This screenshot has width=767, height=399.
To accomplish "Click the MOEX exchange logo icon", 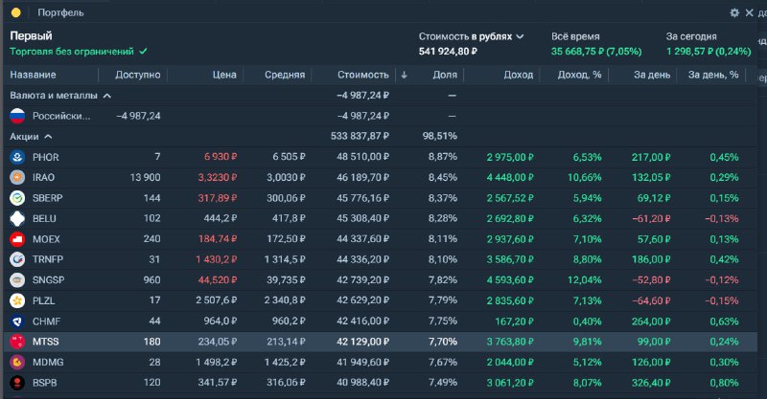I will coord(17,239).
